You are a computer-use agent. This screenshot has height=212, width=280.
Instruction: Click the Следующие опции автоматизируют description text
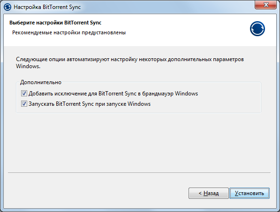click(x=130, y=63)
